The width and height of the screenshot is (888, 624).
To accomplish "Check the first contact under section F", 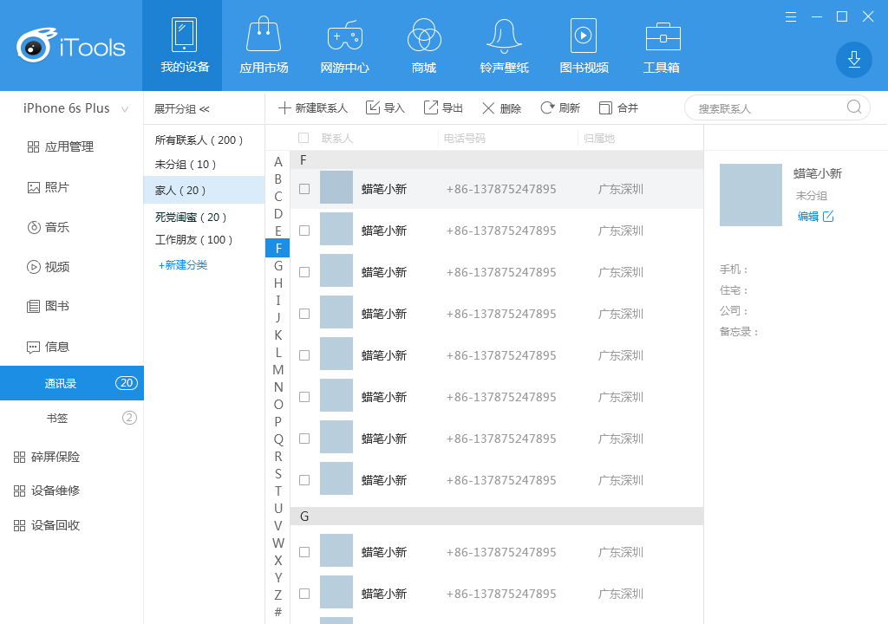I will click(x=304, y=189).
